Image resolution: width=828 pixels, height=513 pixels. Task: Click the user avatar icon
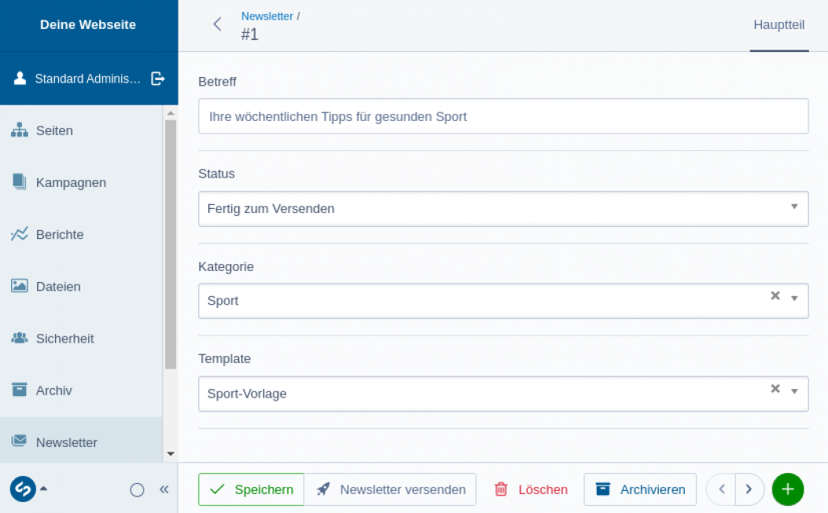[20, 78]
